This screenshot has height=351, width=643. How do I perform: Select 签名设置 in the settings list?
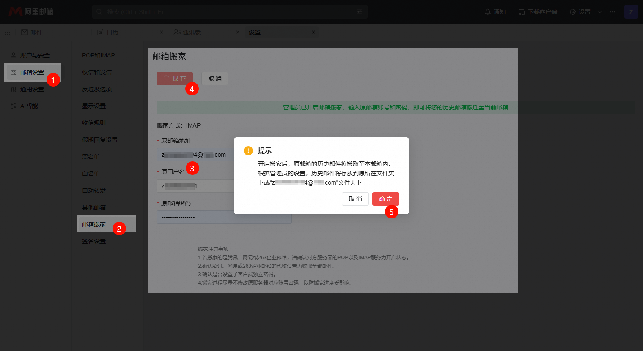click(x=94, y=241)
